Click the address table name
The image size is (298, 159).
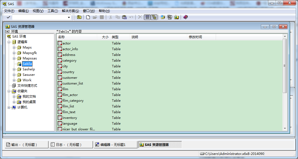point(69,55)
